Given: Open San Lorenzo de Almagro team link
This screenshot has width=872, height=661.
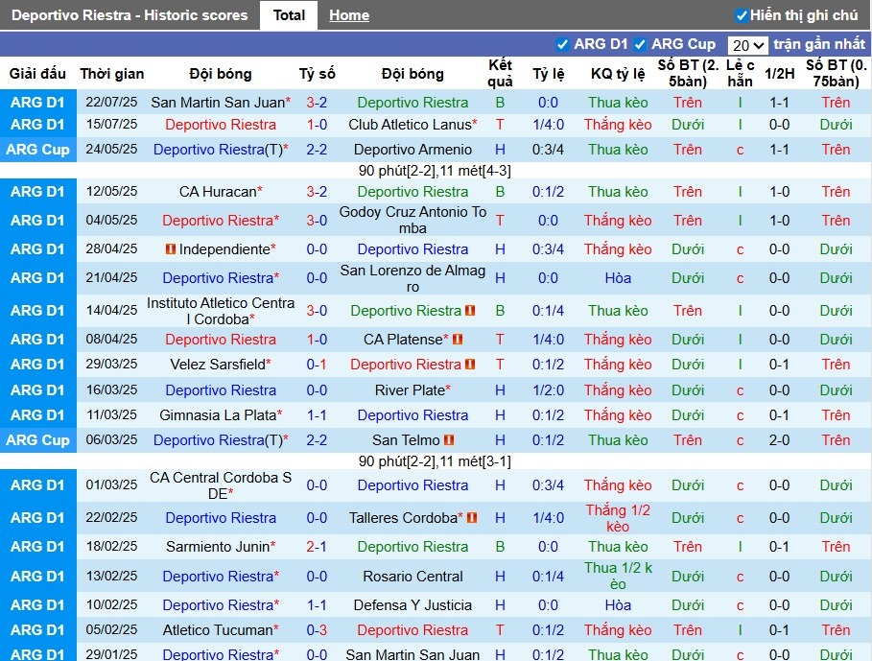Looking at the screenshot, I should coord(412,278).
